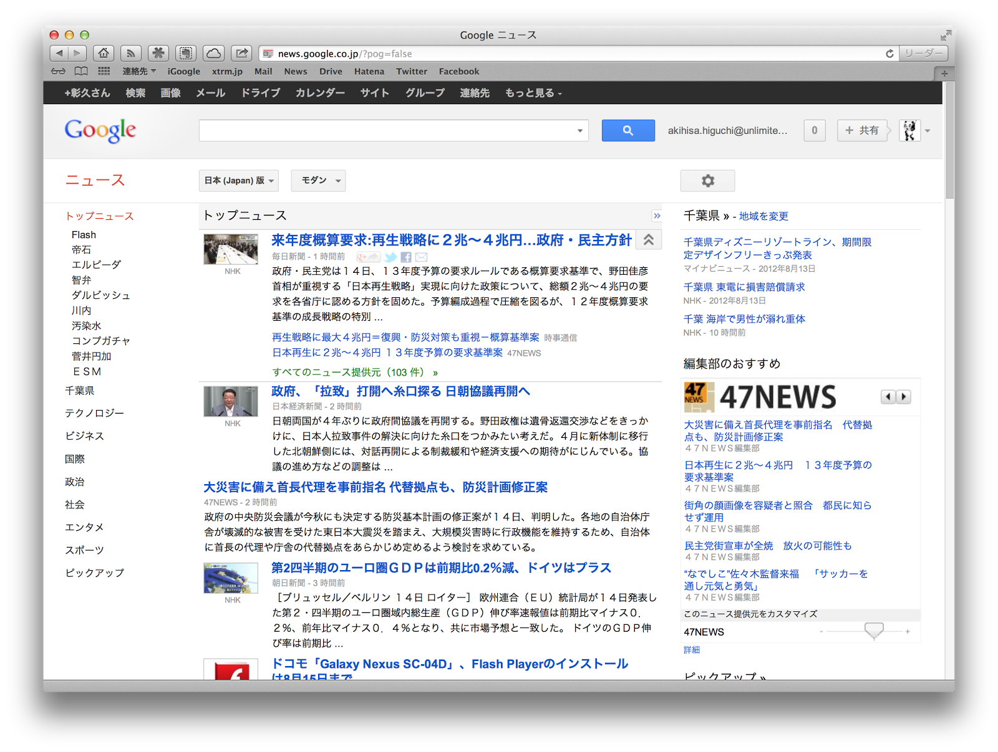Expand the もっと見る menu
The width and height of the screenshot is (998, 752).
(534, 93)
